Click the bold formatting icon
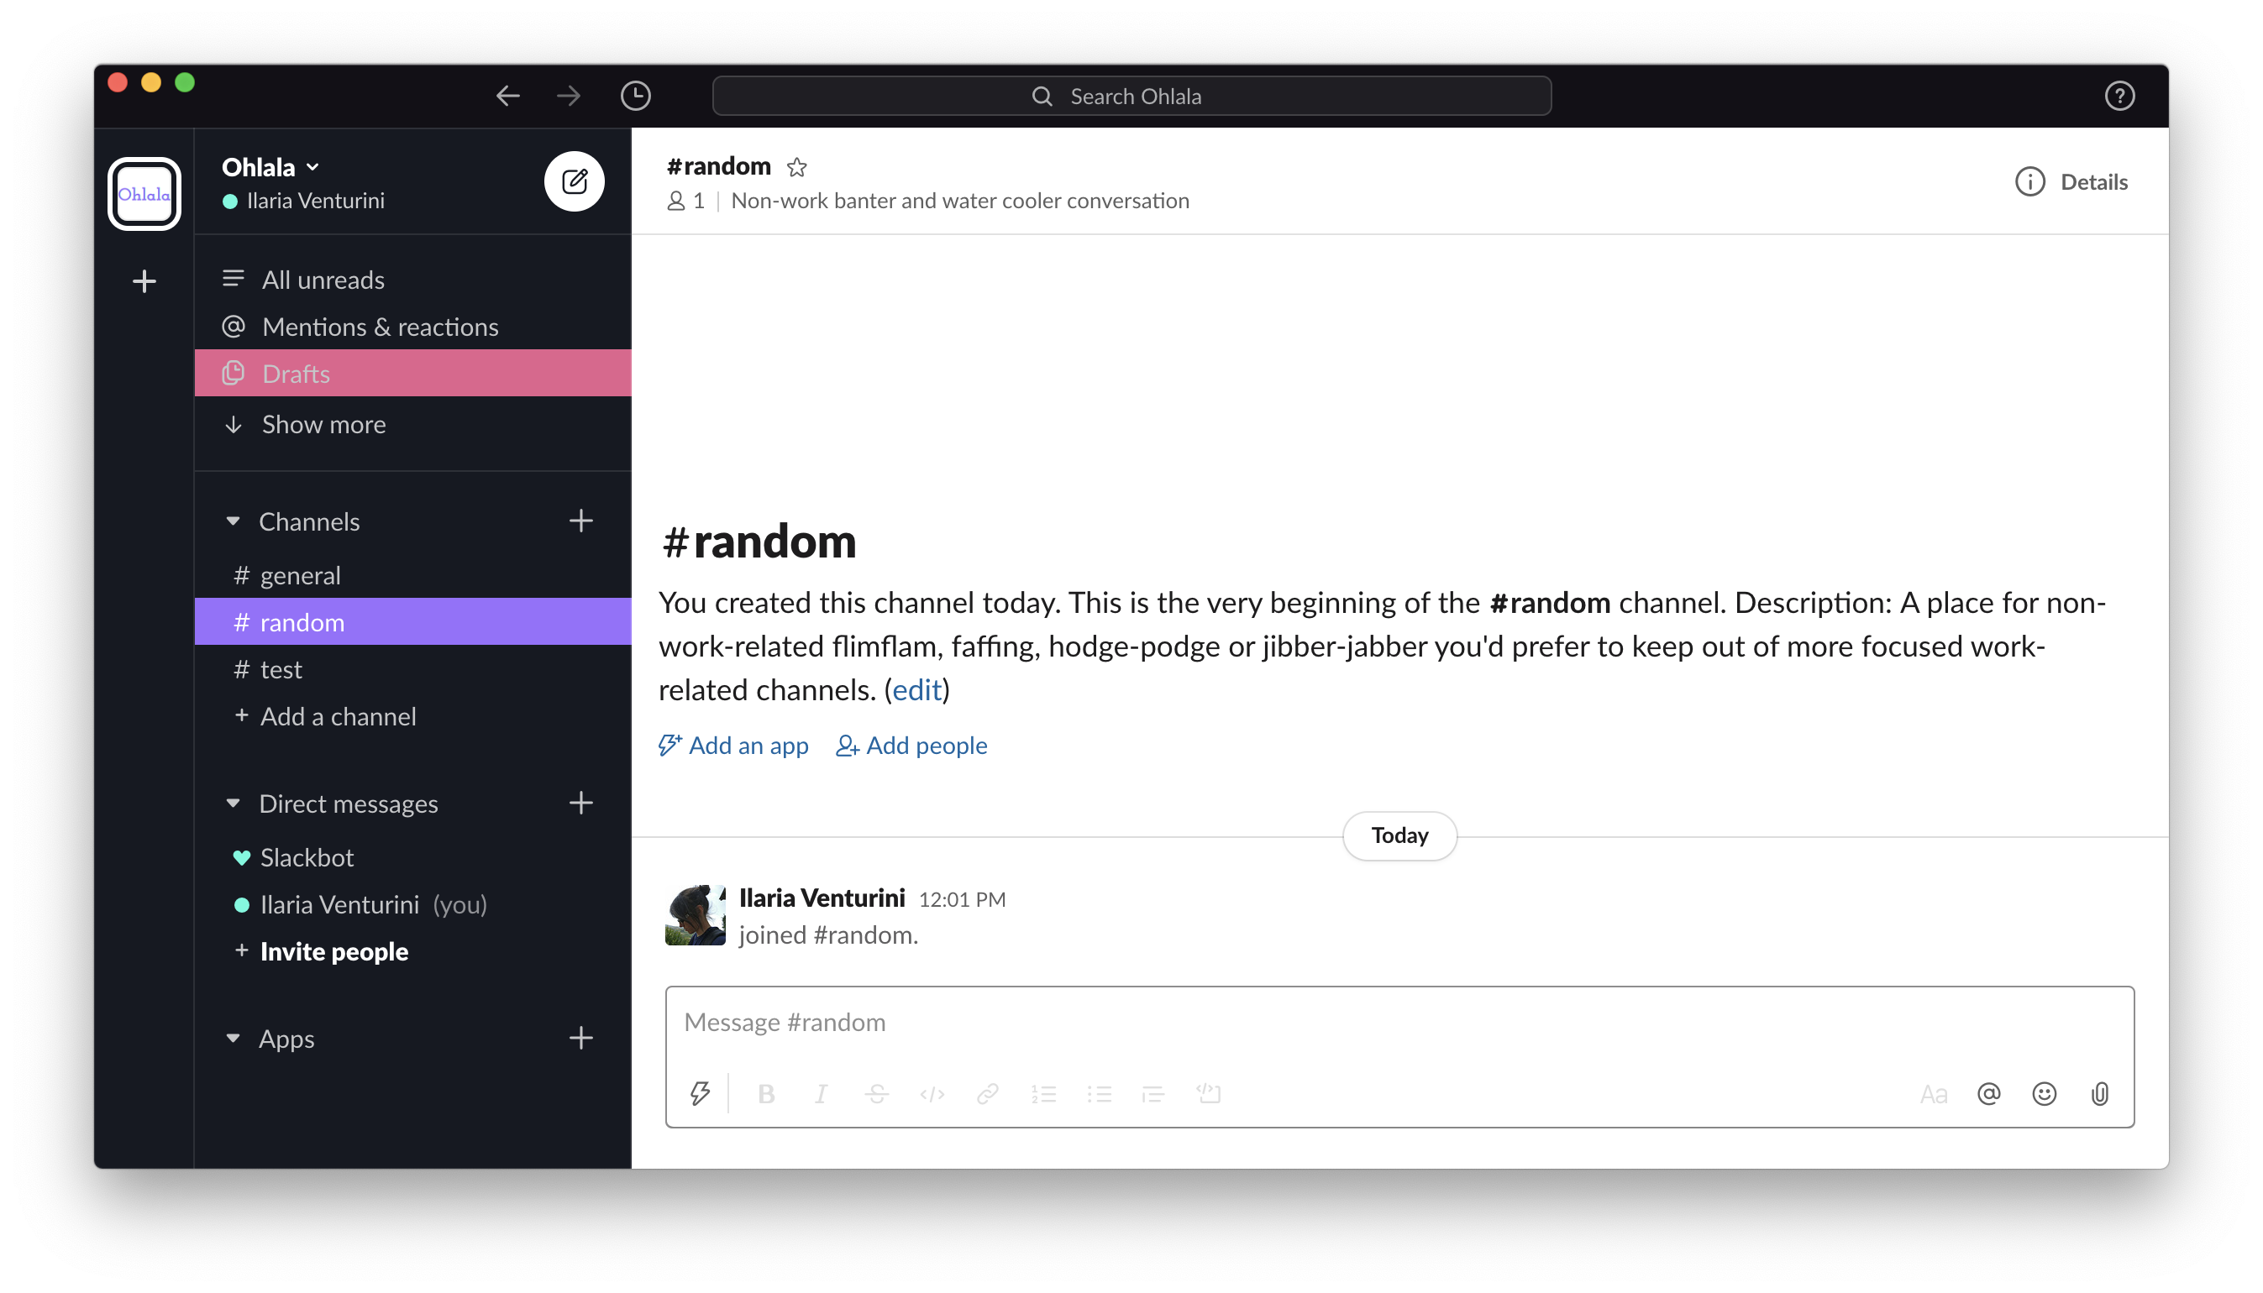This screenshot has width=2263, height=1293. pos(768,1092)
